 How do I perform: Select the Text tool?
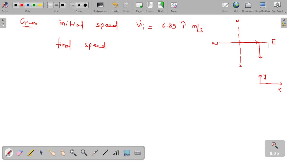(116, 153)
